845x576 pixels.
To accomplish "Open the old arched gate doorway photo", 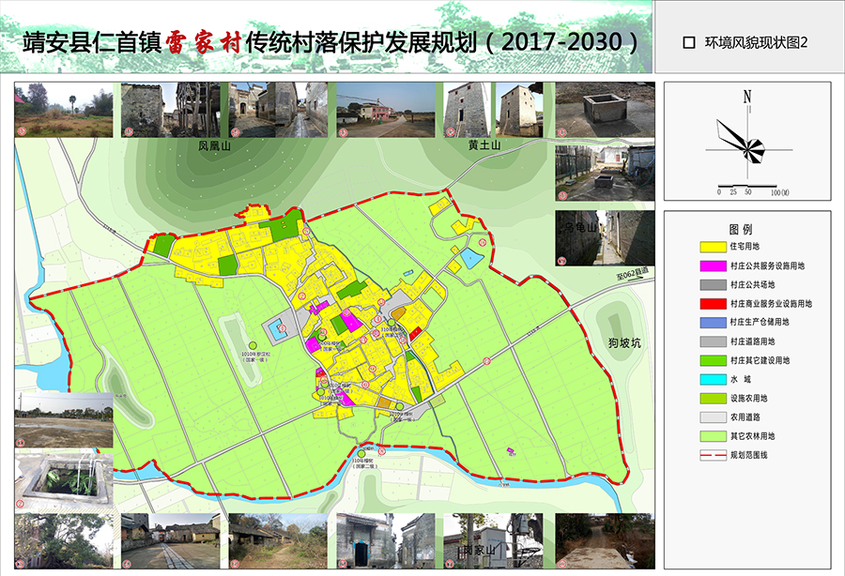I will (385, 541).
